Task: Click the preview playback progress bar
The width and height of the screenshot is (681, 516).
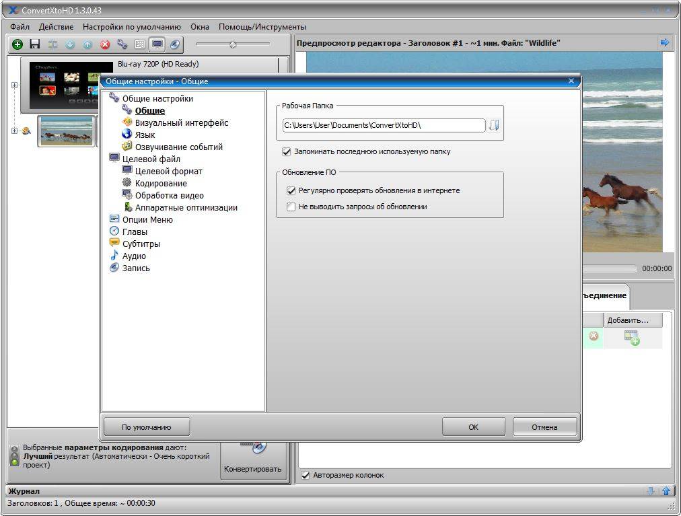Action: (x=610, y=268)
